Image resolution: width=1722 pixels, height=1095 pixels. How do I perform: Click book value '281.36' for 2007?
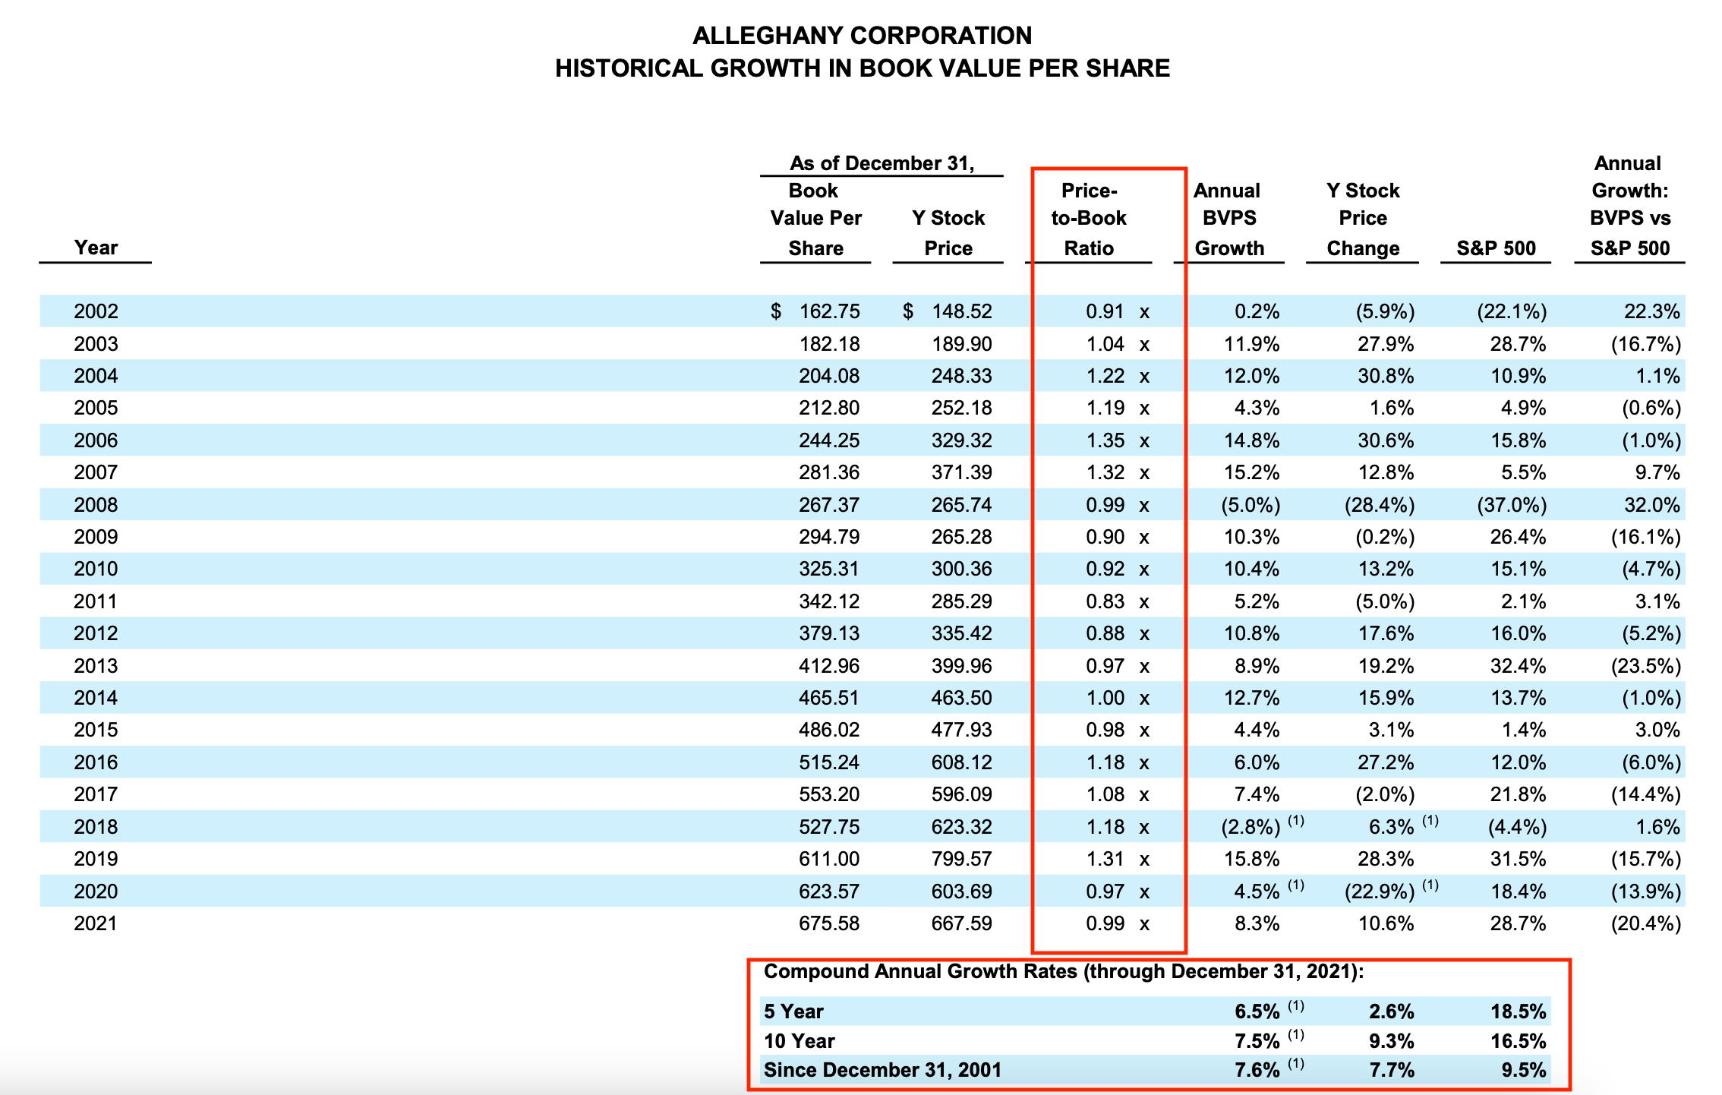click(x=829, y=472)
